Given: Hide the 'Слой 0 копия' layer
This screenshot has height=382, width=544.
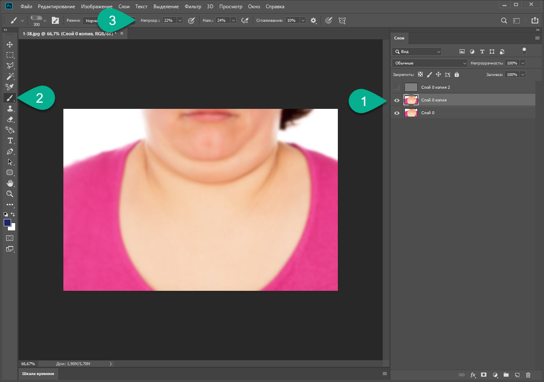Looking at the screenshot, I should [397, 100].
